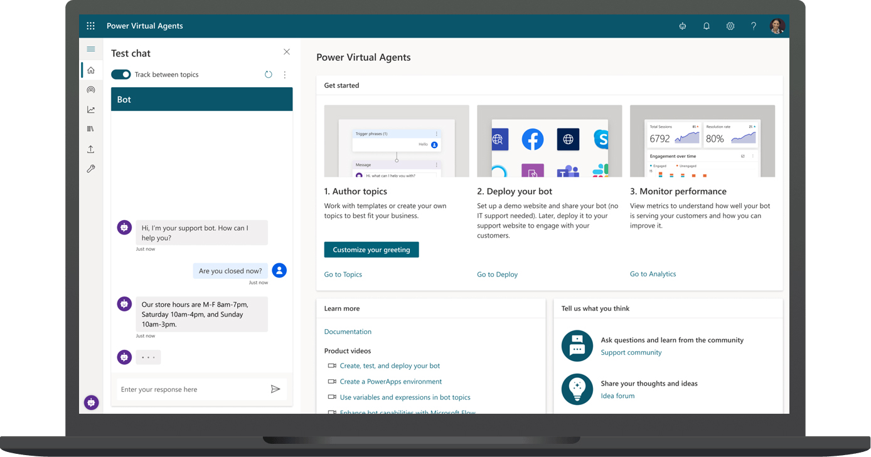Click the Enter your response input field

tap(191, 389)
